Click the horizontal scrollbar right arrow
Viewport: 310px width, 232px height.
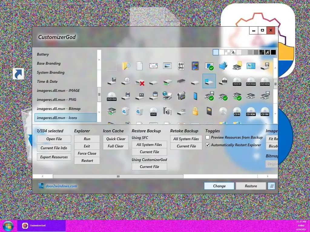click(268, 176)
